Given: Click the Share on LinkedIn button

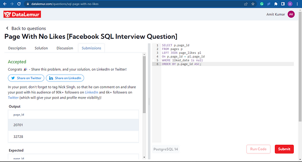Looking at the screenshot, I should [65, 78].
